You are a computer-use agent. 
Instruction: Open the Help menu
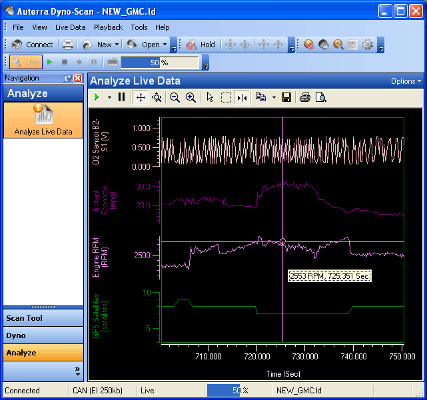coord(163,27)
